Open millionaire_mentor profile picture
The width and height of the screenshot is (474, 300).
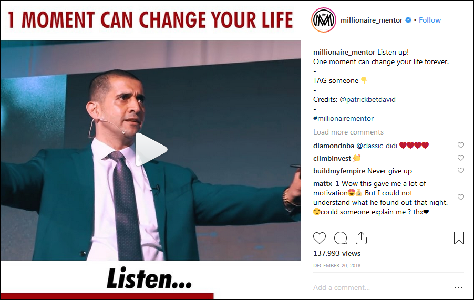pyautogui.click(x=324, y=20)
